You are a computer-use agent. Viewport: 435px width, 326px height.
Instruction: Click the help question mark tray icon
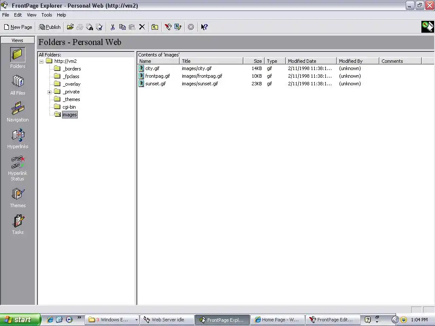coord(367,320)
